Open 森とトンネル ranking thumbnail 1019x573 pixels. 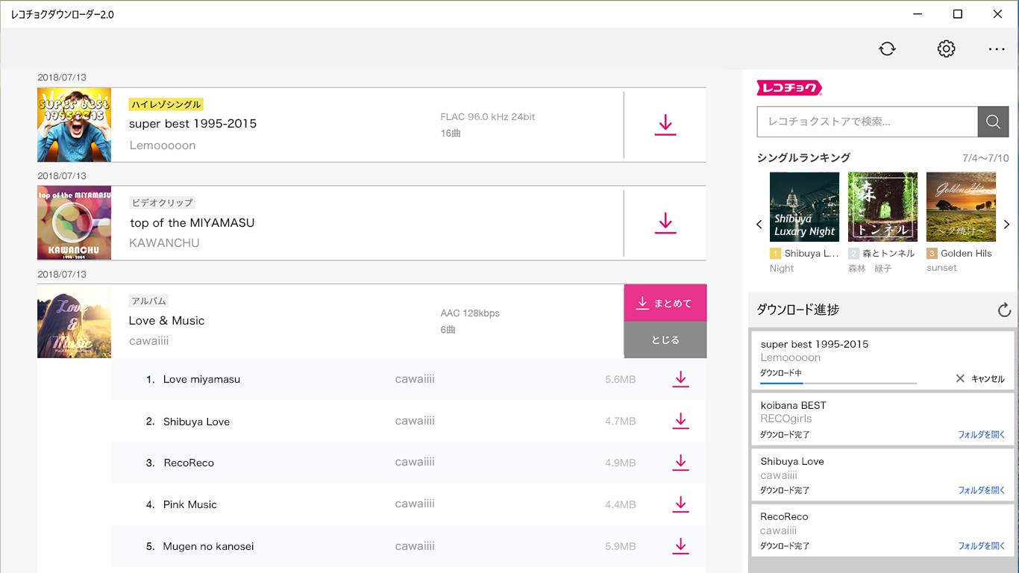click(x=882, y=207)
